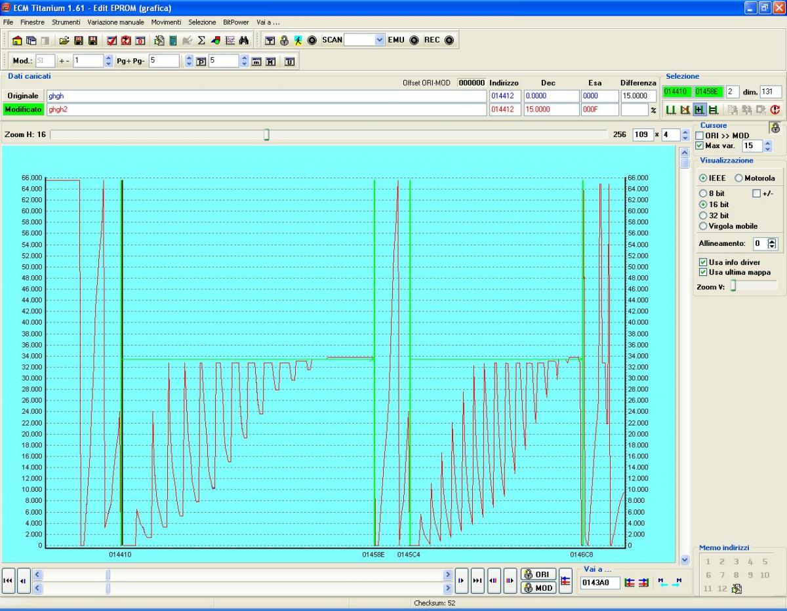Click the red checkmark checksum icon
Screen dimensions: 787x611
tap(112, 41)
